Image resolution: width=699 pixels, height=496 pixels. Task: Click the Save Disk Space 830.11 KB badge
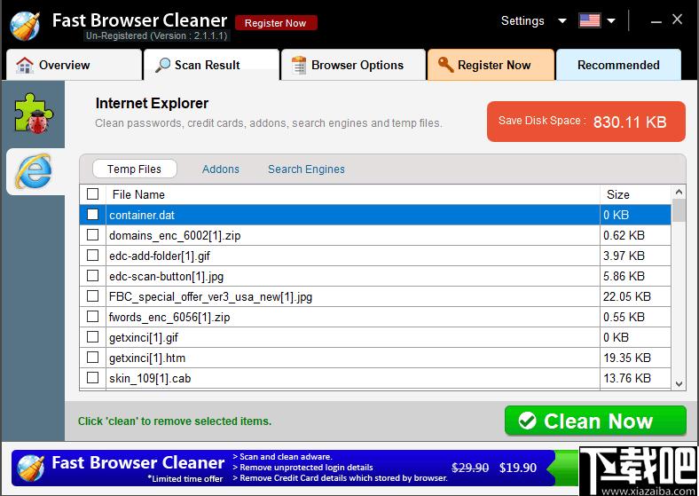tap(585, 122)
